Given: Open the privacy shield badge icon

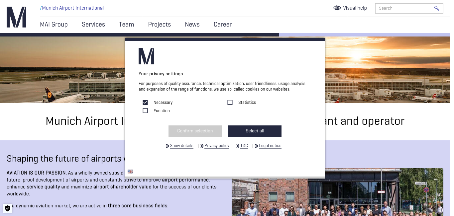Looking at the screenshot, I should [8, 208].
